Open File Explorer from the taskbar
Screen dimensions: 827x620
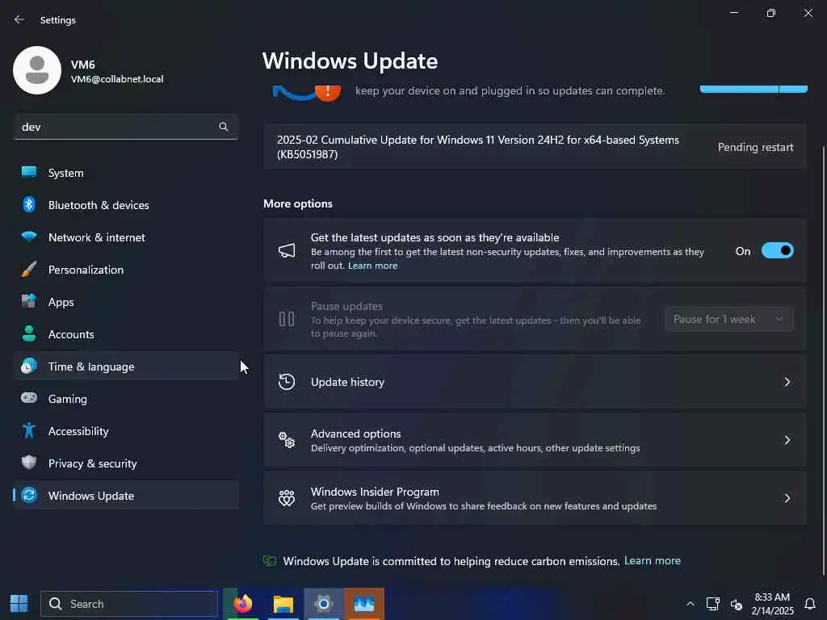pos(283,604)
